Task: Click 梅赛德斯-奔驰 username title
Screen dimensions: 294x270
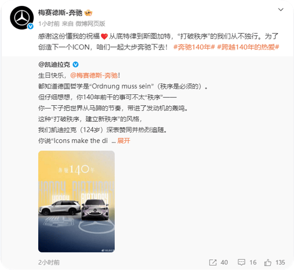Action: pyautogui.click(x=60, y=13)
